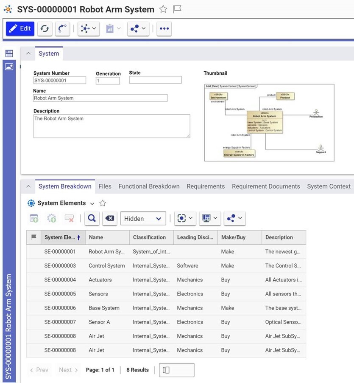354x383 pixels.
Task: Click the curved arrow path icon beside refresh
Action: (62, 28)
